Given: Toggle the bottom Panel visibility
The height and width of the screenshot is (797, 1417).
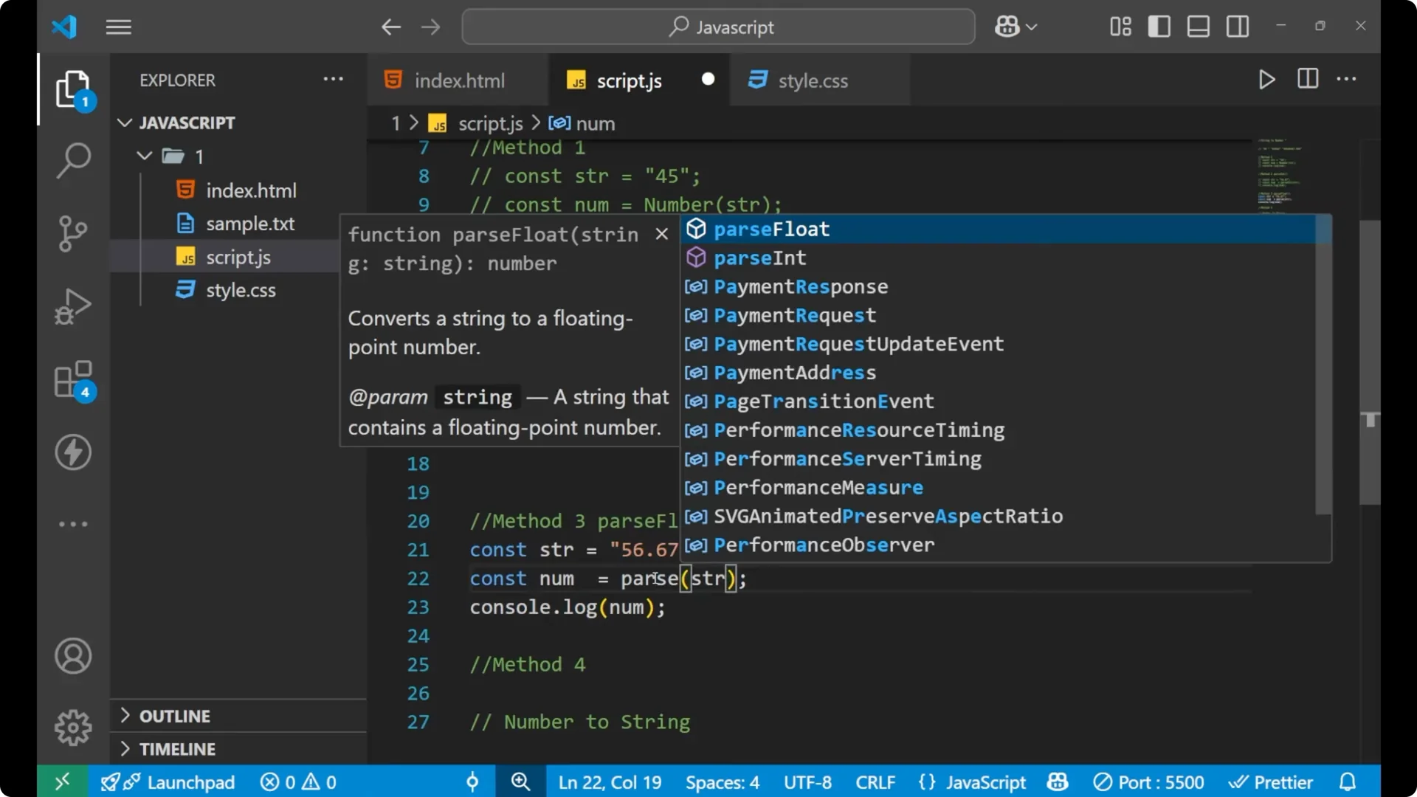Looking at the screenshot, I should coord(1198,27).
